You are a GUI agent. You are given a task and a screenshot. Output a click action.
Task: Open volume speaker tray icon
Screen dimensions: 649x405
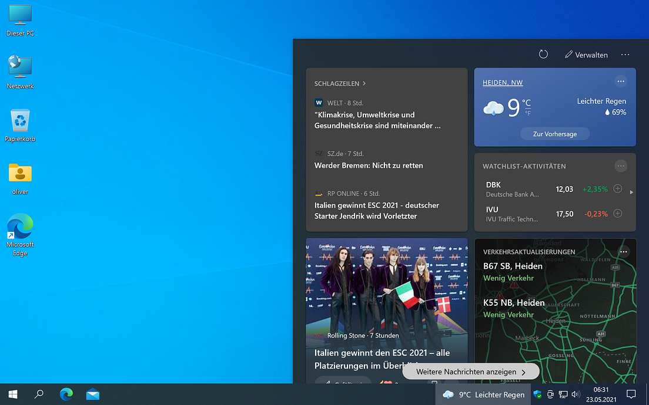[x=576, y=394]
